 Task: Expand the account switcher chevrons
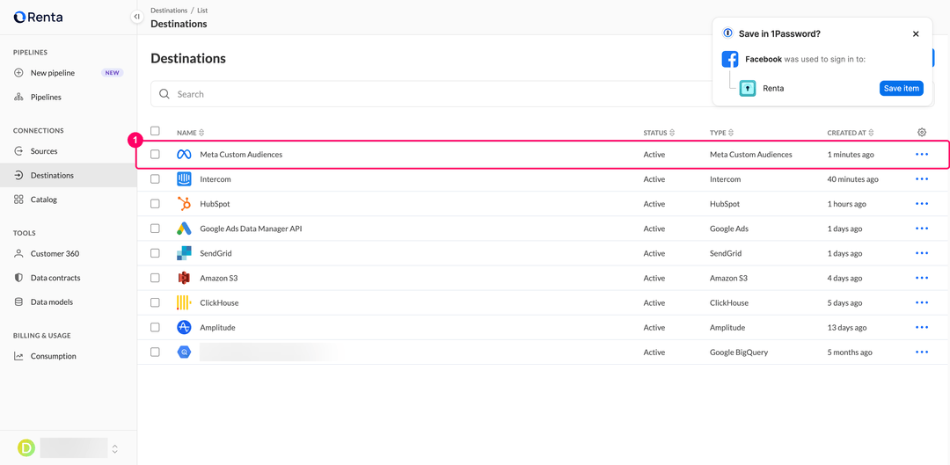point(115,448)
